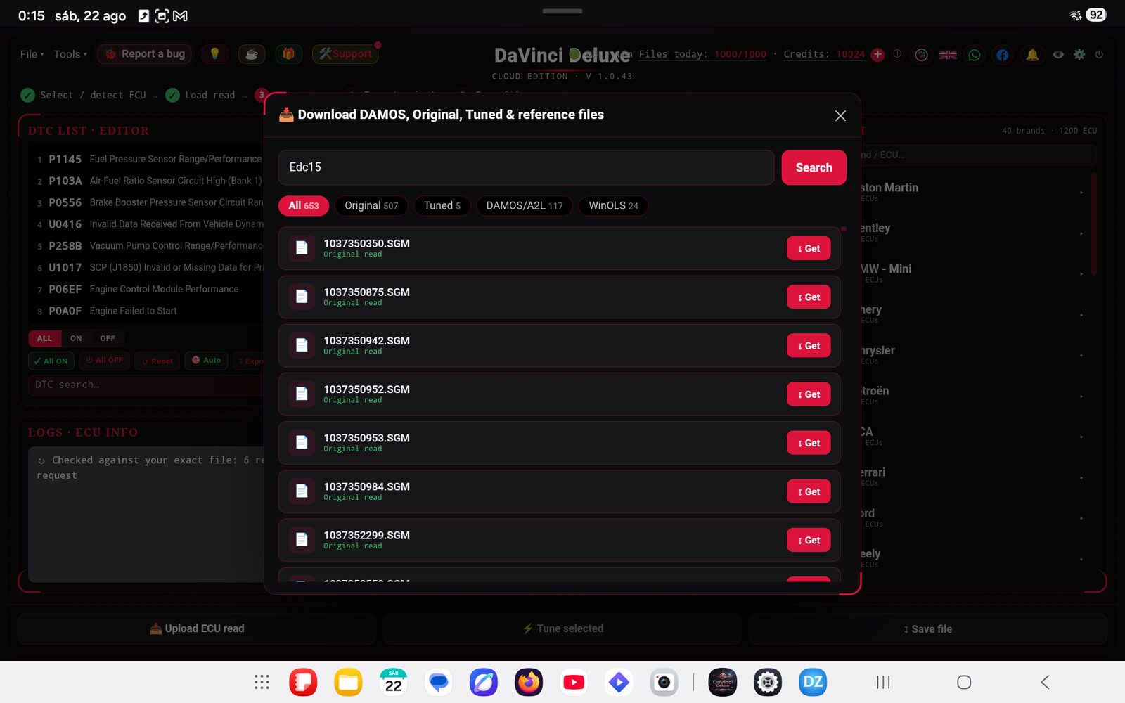The image size is (1125, 703).
Task: Get file 1037352299.SGM
Action: coord(809,540)
